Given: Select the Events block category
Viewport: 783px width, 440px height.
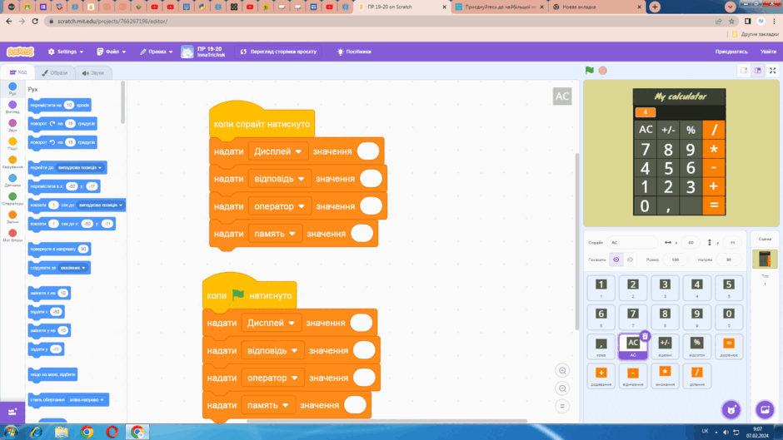Looking at the screenshot, I should pyautogui.click(x=12, y=144).
